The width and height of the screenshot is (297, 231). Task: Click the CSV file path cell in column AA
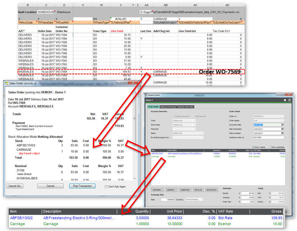pyautogui.click(x=190, y=12)
